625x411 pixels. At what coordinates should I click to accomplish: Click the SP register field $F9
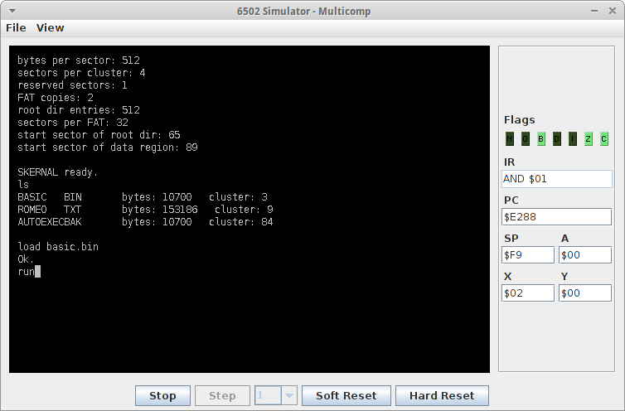pyautogui.click(x=528, y=254)
